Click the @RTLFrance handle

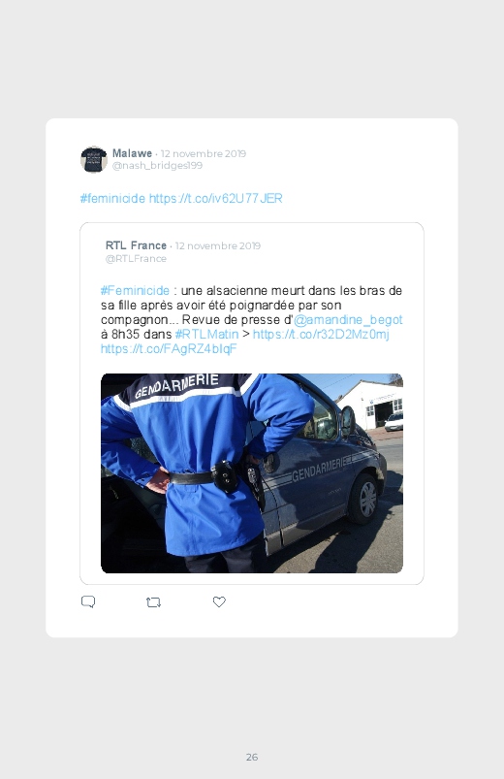pos(136,258)
